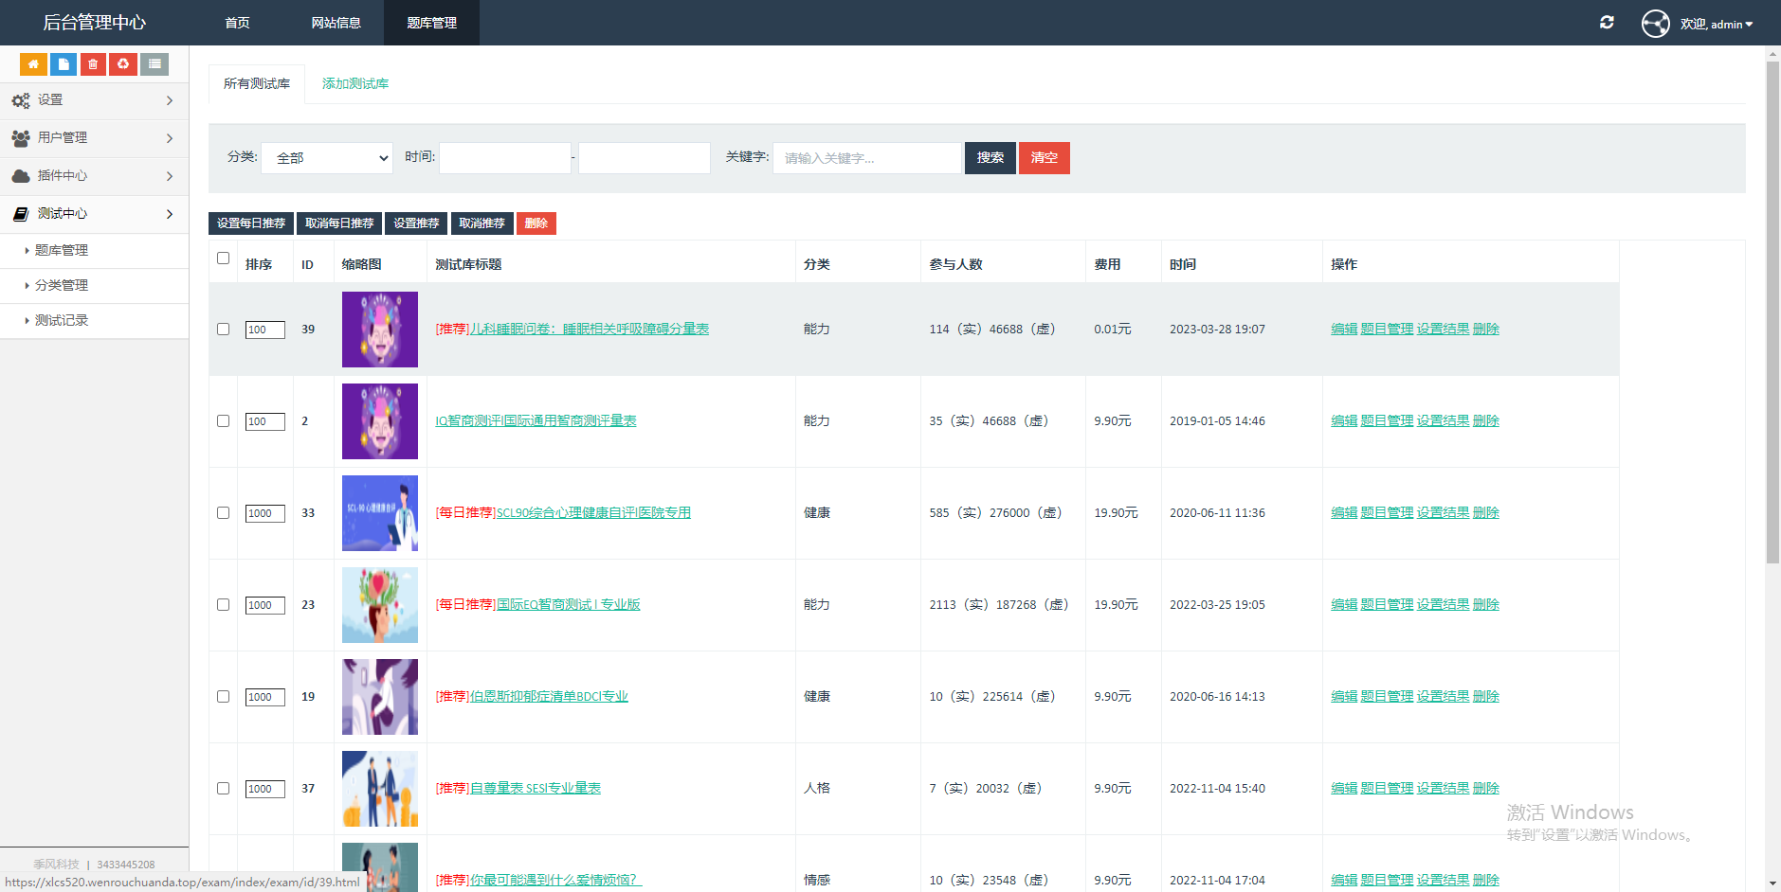Click the gray list icon in sidebar
Viewport: 1781px width, 892px height.
[154, 64]
